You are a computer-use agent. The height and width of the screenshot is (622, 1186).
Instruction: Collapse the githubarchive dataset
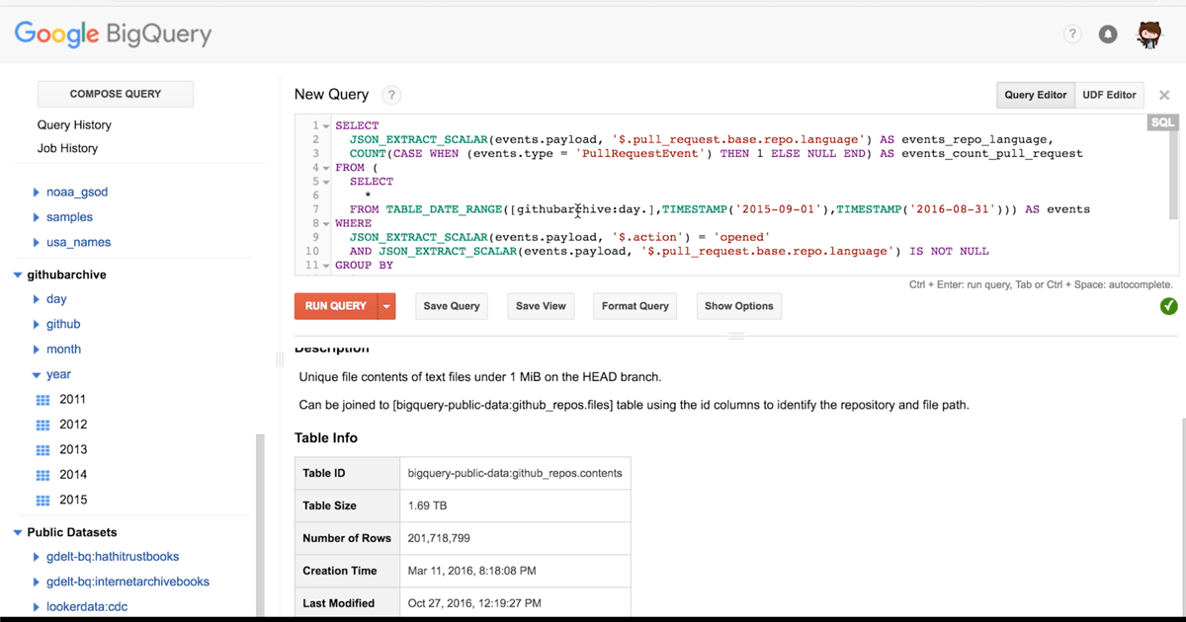tap(17, 273)
